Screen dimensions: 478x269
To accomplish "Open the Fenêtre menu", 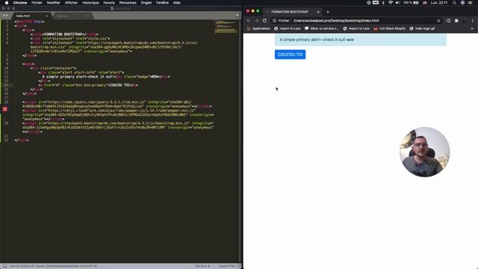I will [162, 3].
